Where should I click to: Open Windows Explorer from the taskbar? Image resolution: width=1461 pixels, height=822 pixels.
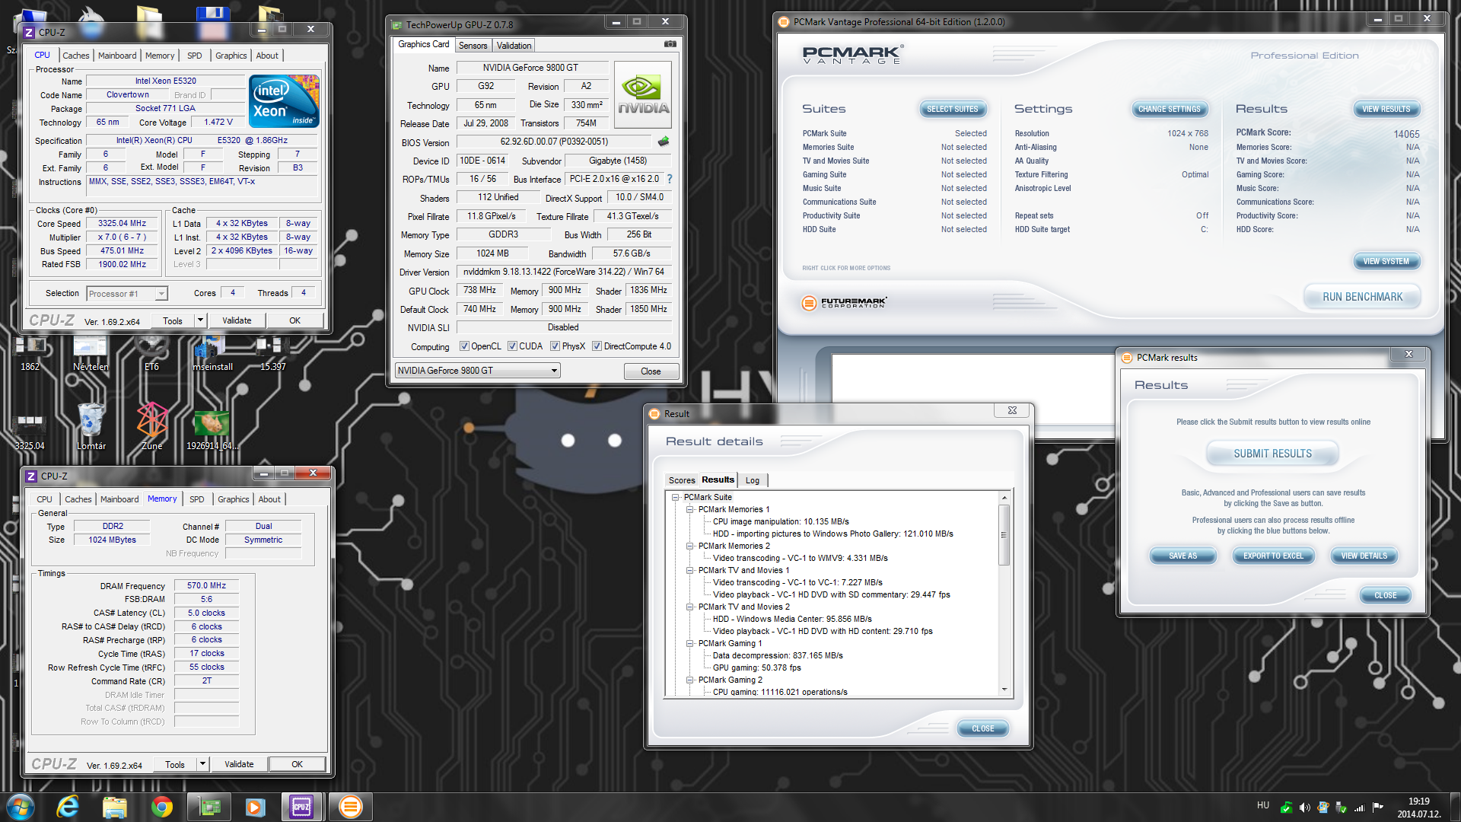(114, 807)
